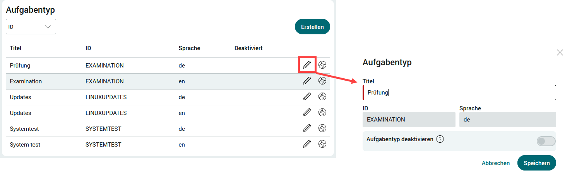Image resolution: width=565 pixels, height=179 pixels.
Task: Edit the Examination row with pencil icon
Action: click(x=307, y=81)
